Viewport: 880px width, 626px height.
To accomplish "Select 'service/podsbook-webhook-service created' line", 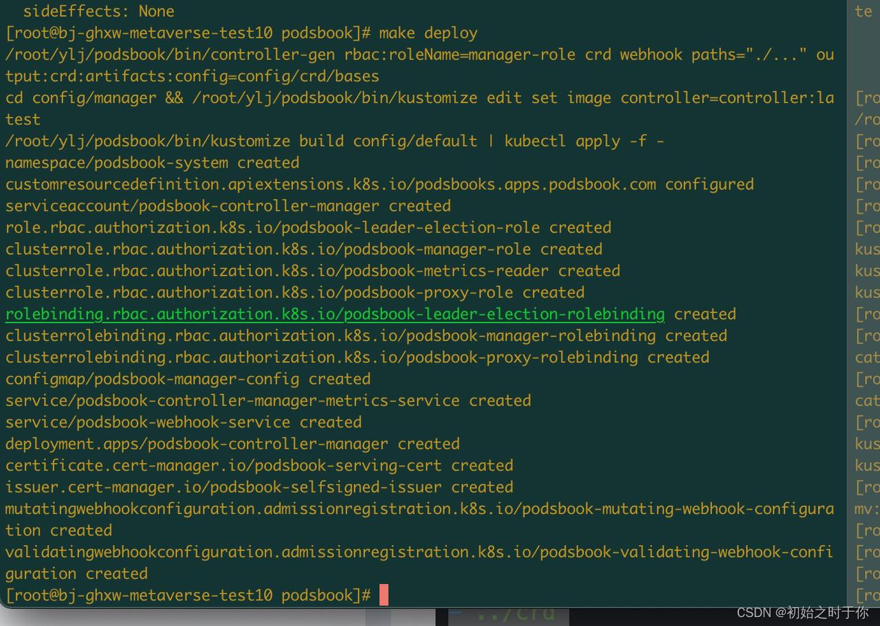I will 184,422.
